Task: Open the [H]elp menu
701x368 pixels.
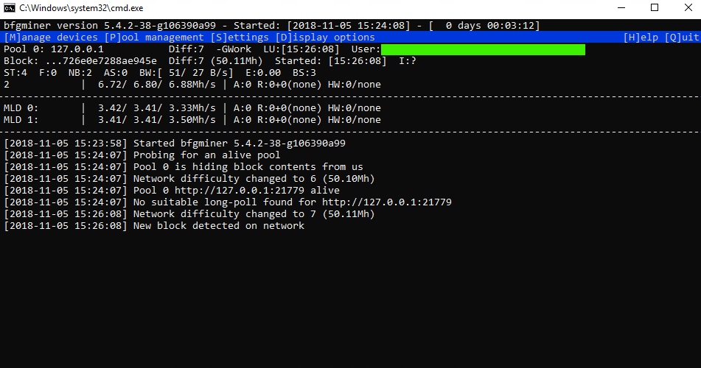Action: click(x=641, y=37)
